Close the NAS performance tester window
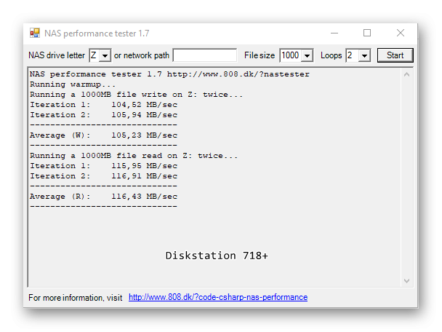 tap(401, 33)
